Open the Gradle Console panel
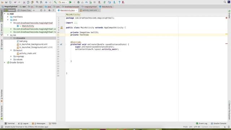The height and width of the screenshot is (130, 231). (218, 123)
